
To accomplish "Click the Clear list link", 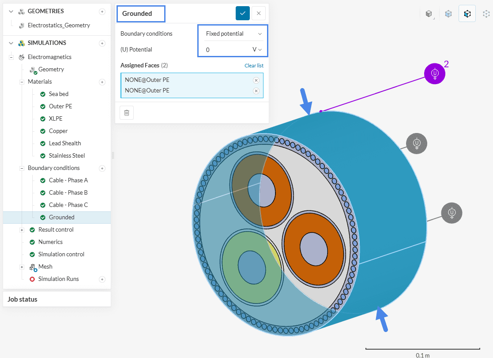I will 254,66.
